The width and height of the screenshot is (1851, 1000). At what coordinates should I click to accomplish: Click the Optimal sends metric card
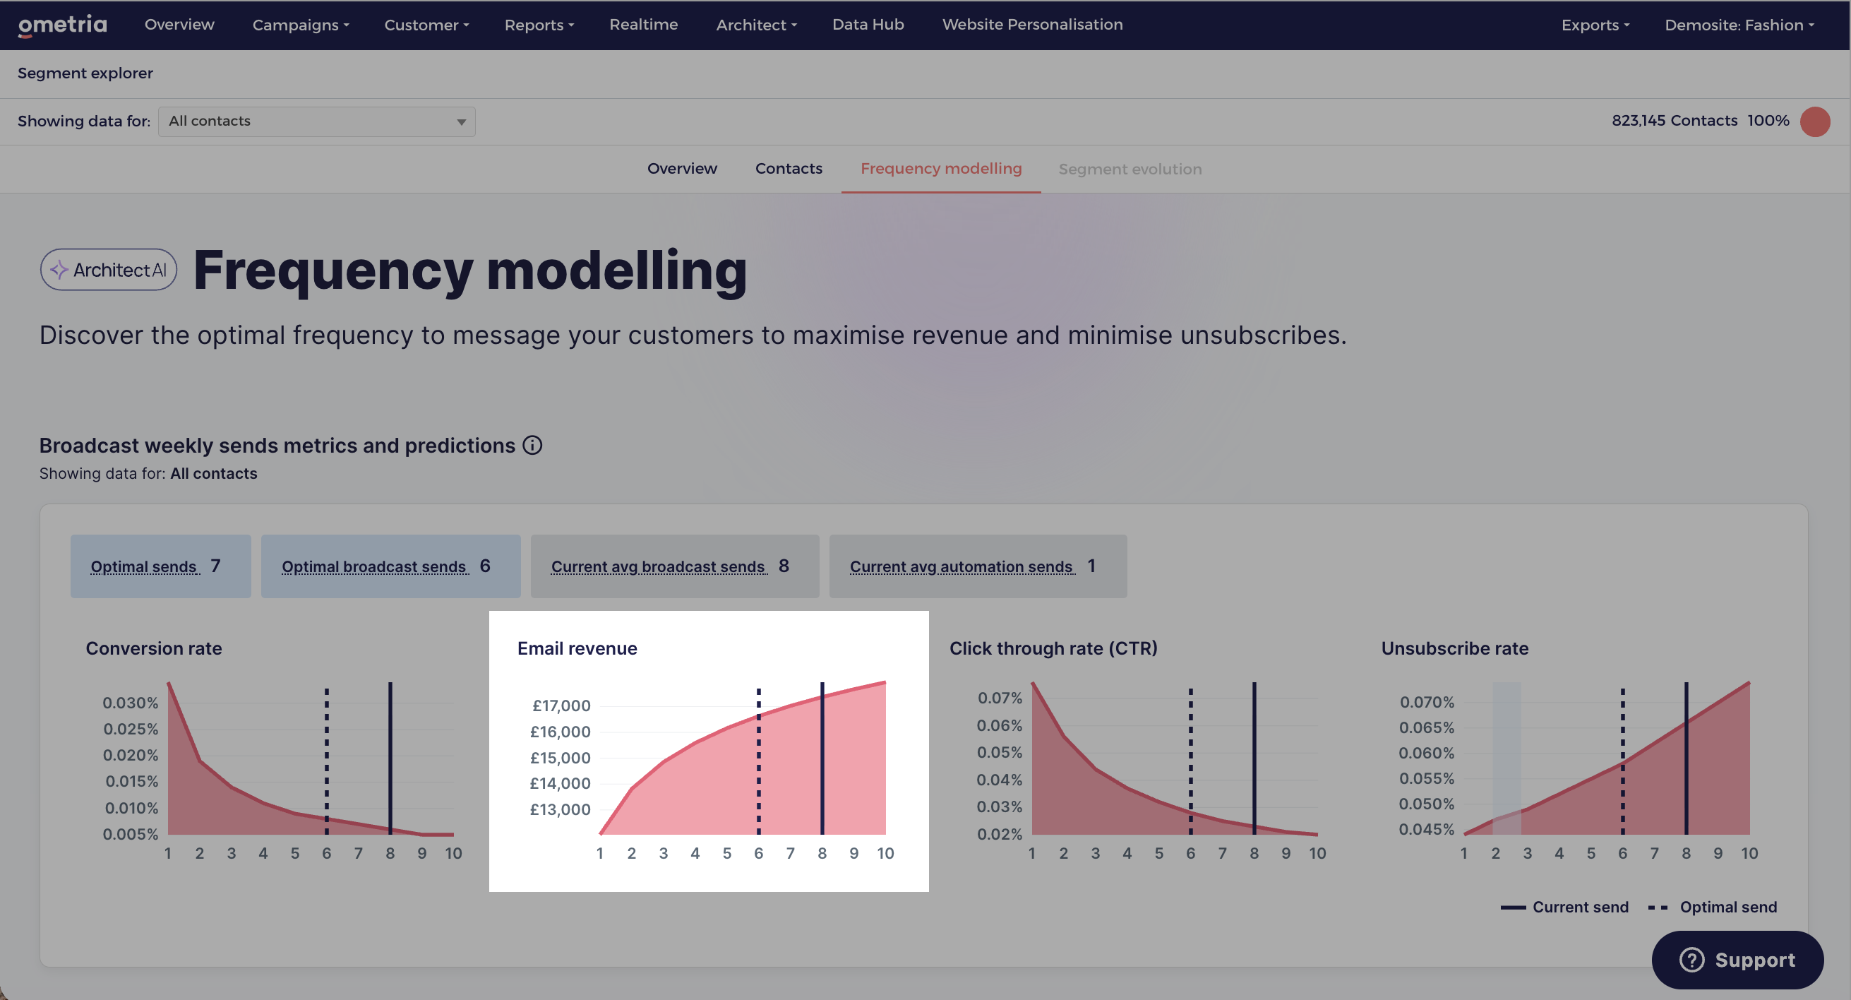[160, 566]
